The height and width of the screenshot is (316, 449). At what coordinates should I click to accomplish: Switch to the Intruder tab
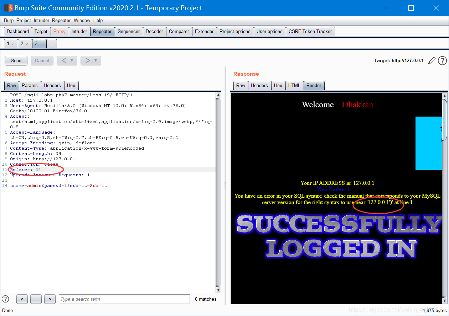pyautogui.click(x=79, y=31)
